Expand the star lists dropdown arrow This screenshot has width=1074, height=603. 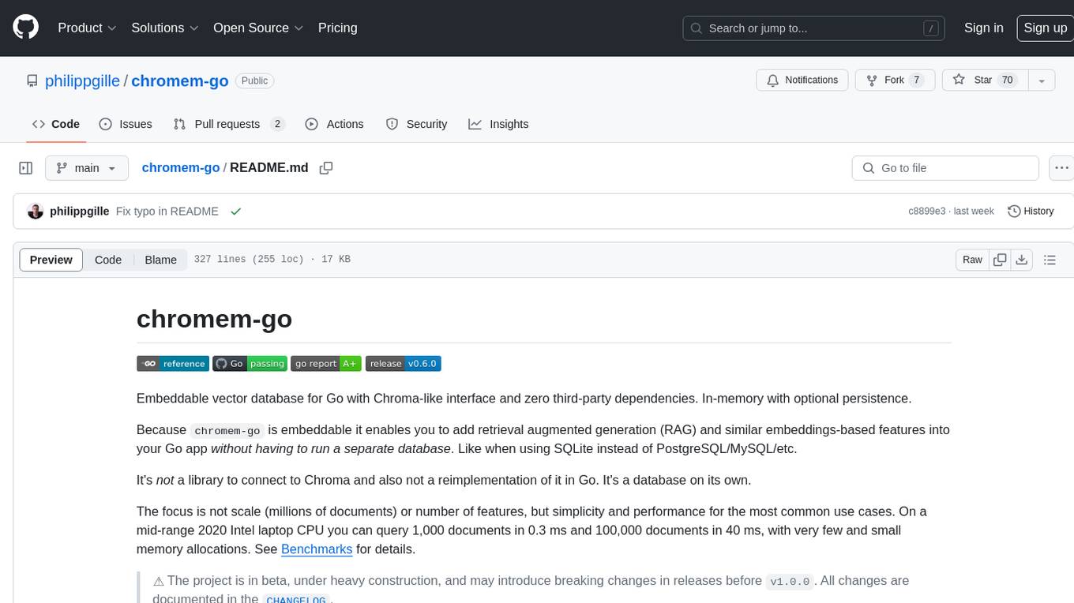click(x=1042, y=81)
